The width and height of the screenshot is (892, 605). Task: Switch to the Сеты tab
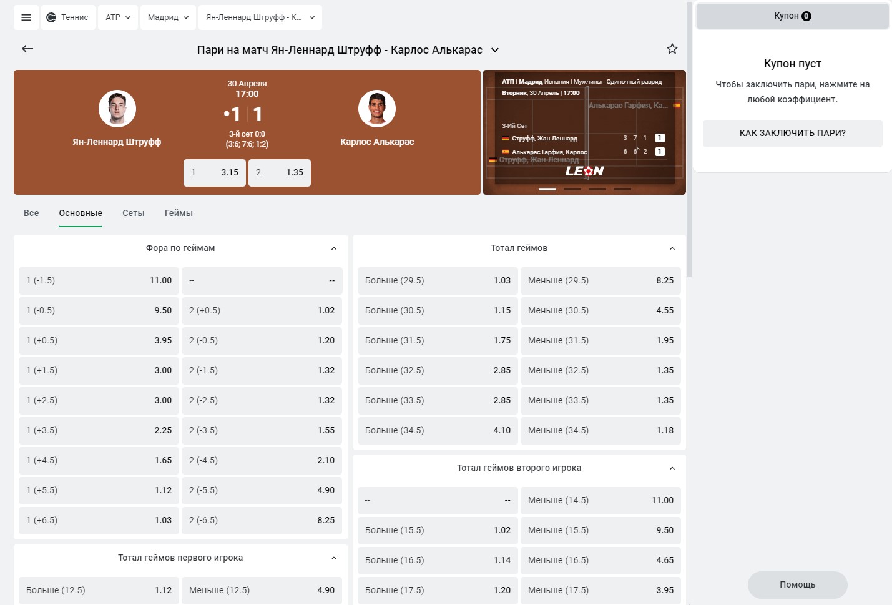[134, 213]
